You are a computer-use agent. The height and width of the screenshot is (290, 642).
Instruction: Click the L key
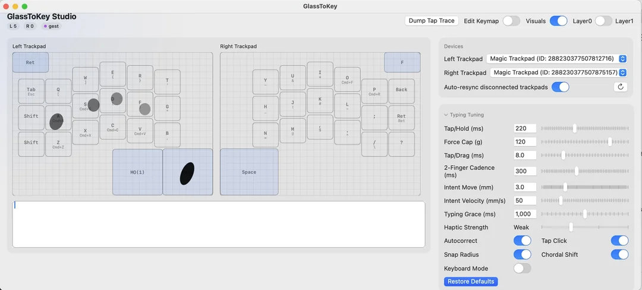pos(347,106)
